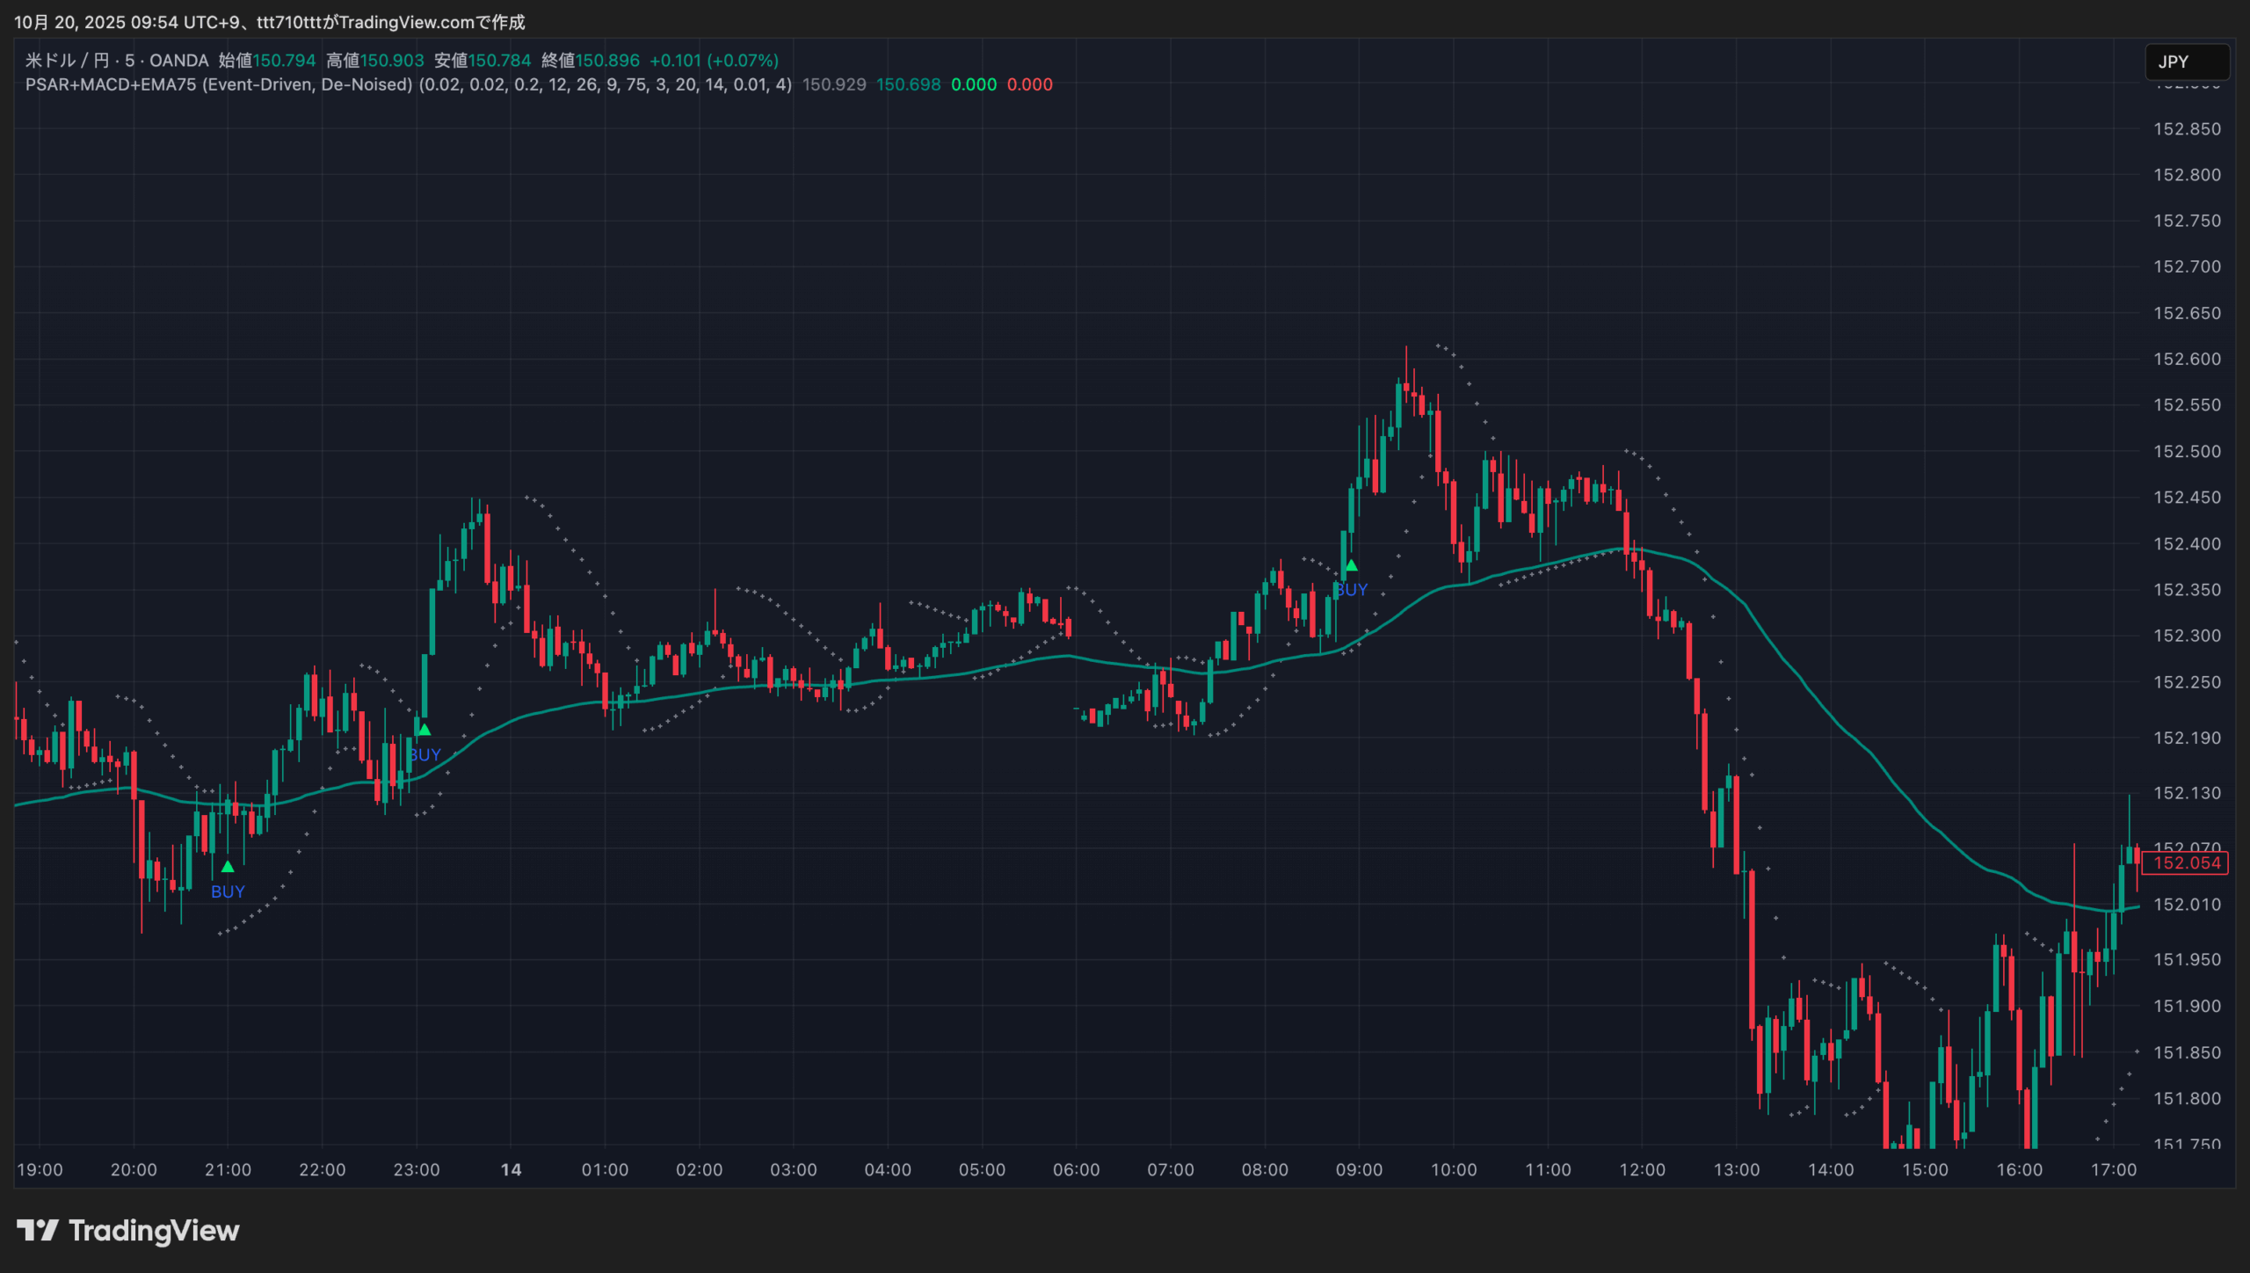Click the 150.929 PSAR value in legend
Viewport: 2250px width, 1273px height.
click(834, 84)
